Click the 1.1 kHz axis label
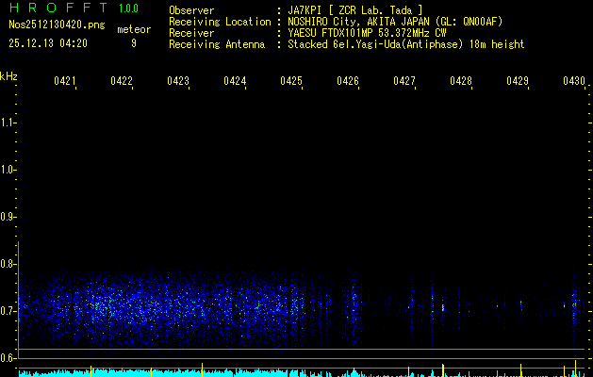 click(x=8, y=123)
